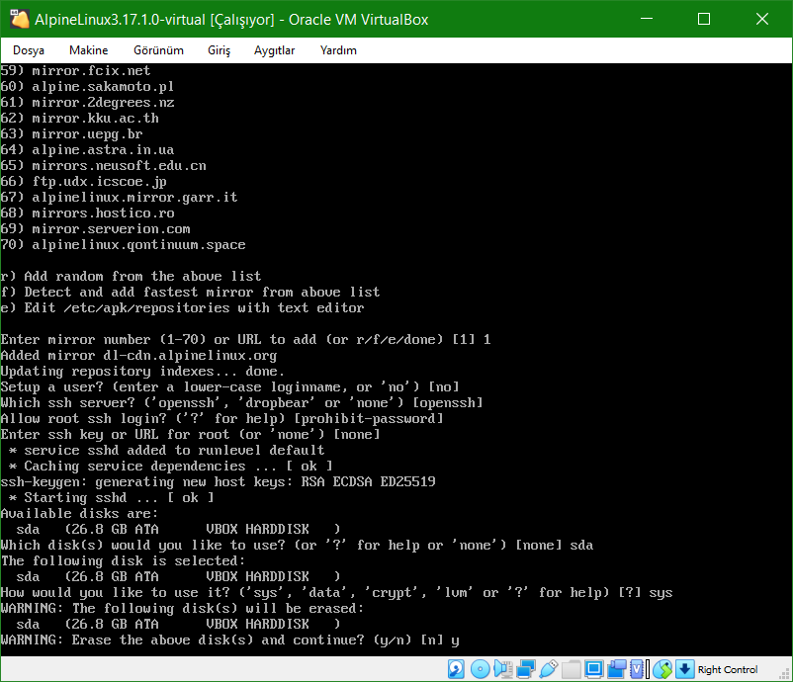
Task: Click the line '68) mirrors.hostico.ro'
Action: (x=87, y=213)
